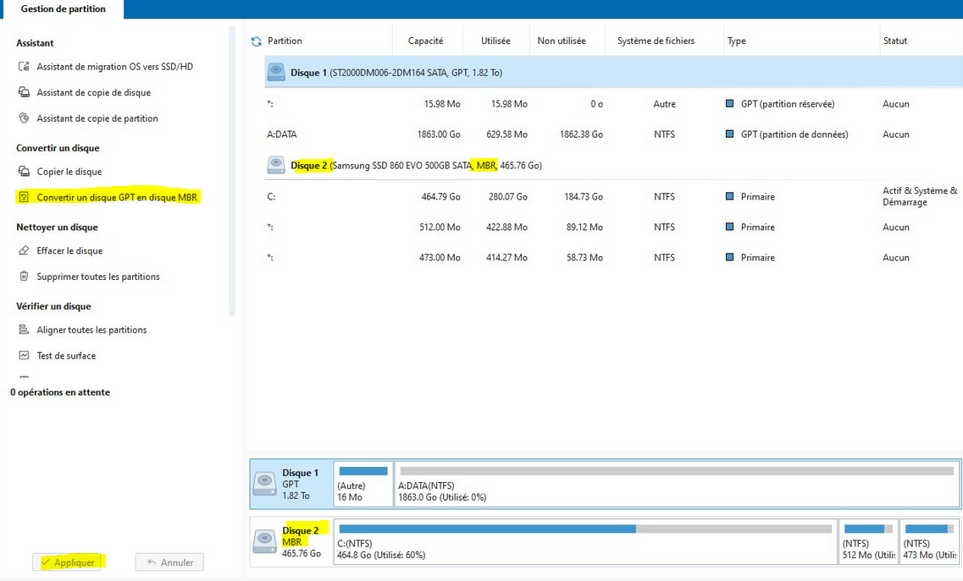The height and width of the screenshot is (581, 963).
Task: Select Supprimer toutes les partitions
Action: [98, 276]
